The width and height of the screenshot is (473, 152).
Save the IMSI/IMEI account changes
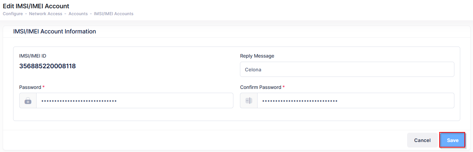pos(452,140)
